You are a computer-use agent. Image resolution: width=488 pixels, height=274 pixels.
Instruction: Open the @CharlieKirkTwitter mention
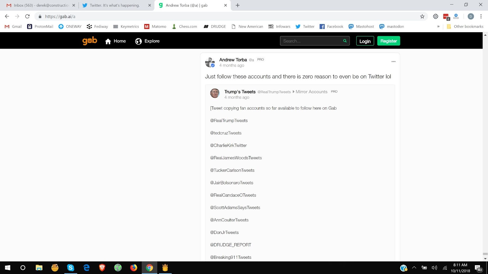tap(228, 146)
